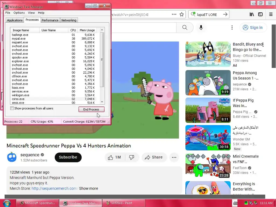Click the Bluey ad video thumbnail

[x=208, y=54]
